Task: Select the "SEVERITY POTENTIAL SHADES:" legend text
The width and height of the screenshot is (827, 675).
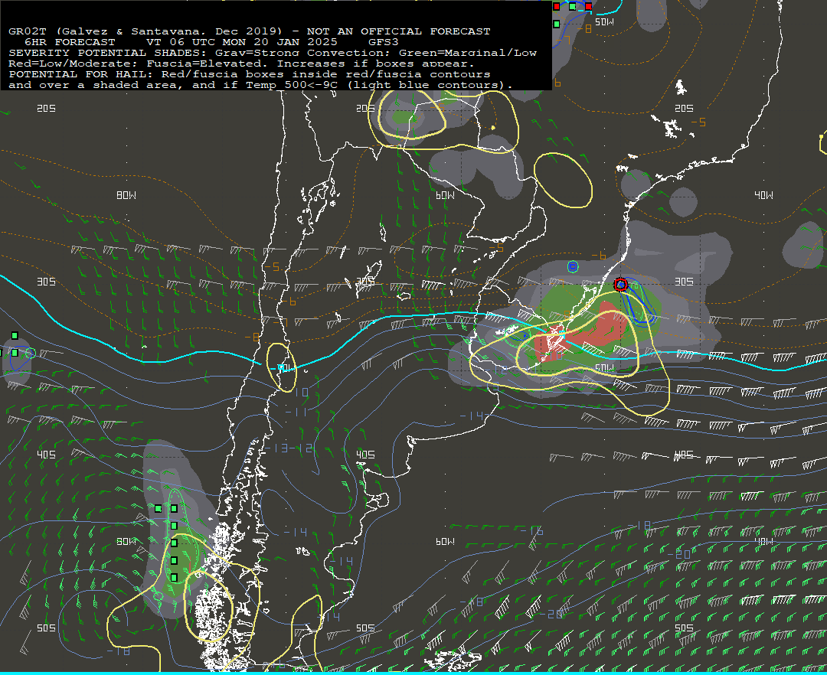Action: point(109,53)
